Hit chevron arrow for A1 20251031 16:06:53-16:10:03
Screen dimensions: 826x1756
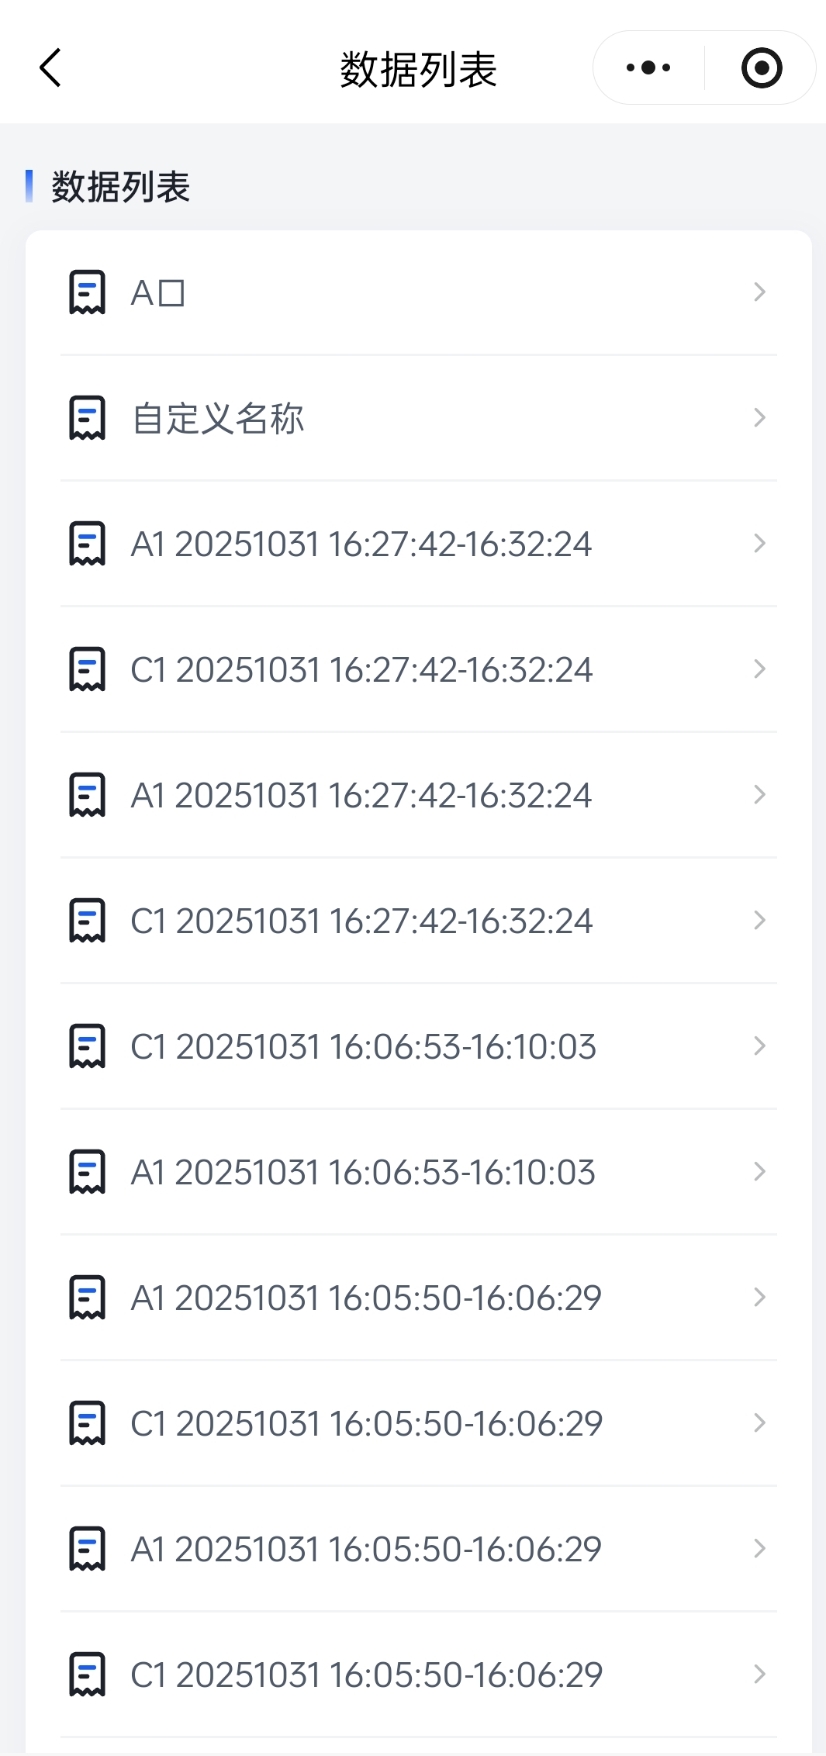759,1172
